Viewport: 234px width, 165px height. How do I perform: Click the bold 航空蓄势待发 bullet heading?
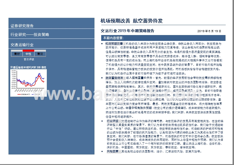115,78
